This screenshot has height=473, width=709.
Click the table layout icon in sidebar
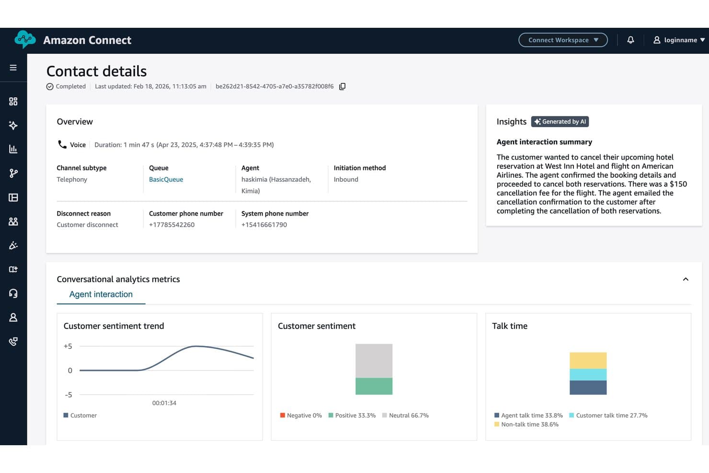[x=13, y=197]
